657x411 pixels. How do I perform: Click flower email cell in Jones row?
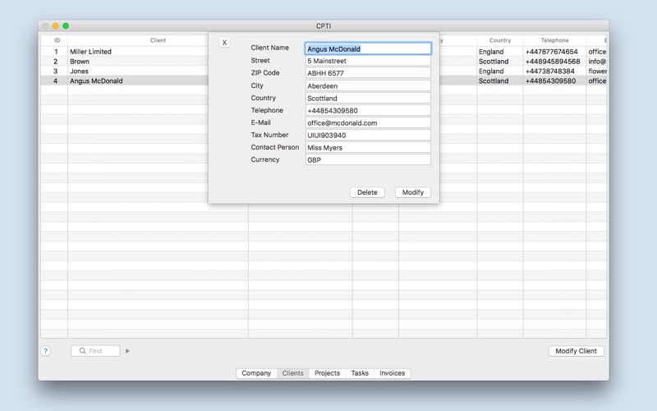597,72
